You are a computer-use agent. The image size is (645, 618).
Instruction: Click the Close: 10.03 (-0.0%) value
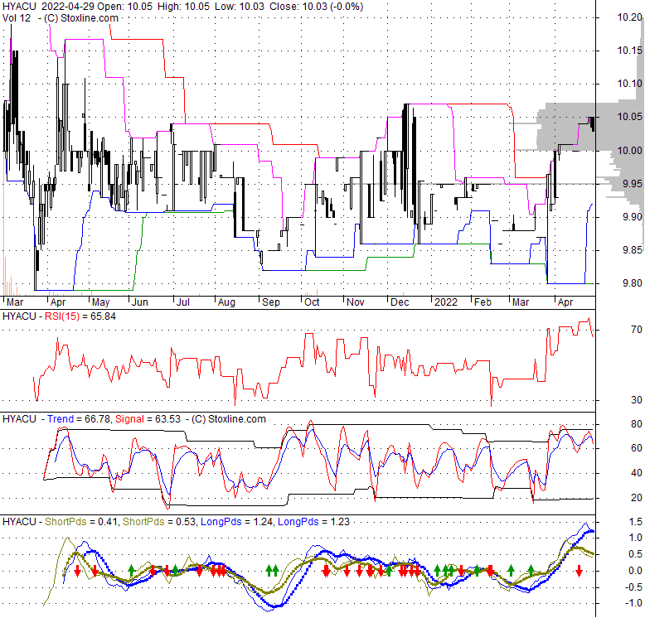click(317, 7)
